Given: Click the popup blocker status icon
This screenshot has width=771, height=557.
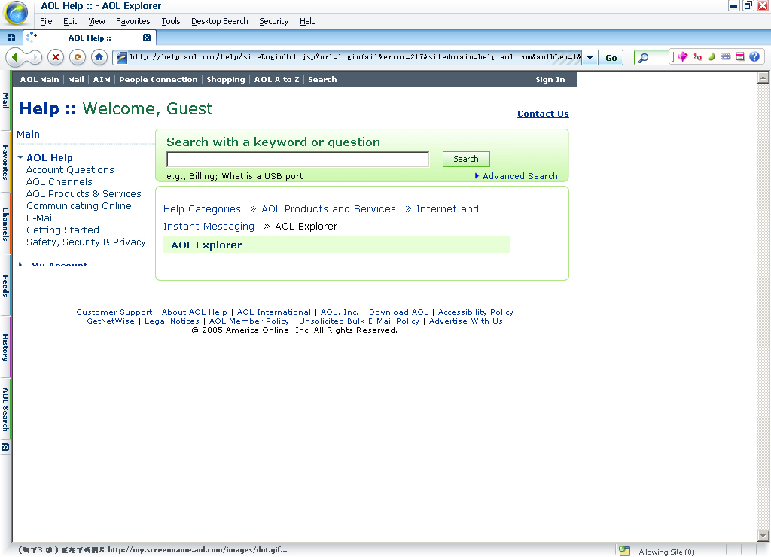Looking at the screenshot, I should click(624, 551).
